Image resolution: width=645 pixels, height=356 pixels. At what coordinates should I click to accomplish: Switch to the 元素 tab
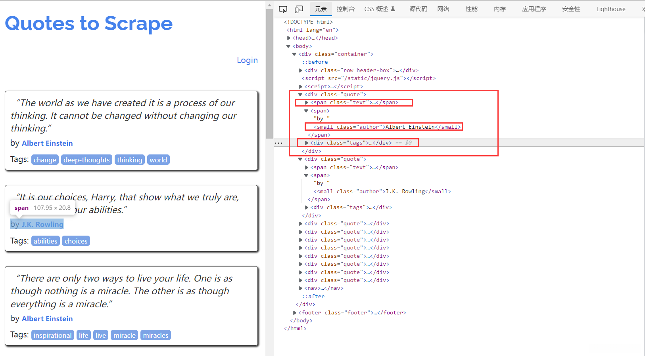[x=321, y=9]
